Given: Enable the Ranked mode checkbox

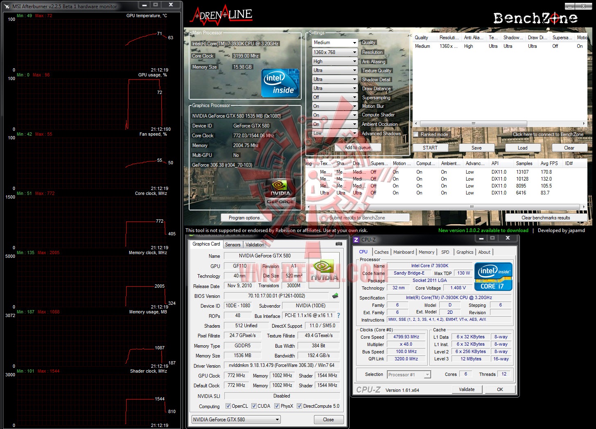Looking at the screenshot, I should pyautogui.click(x=416, y=134).
